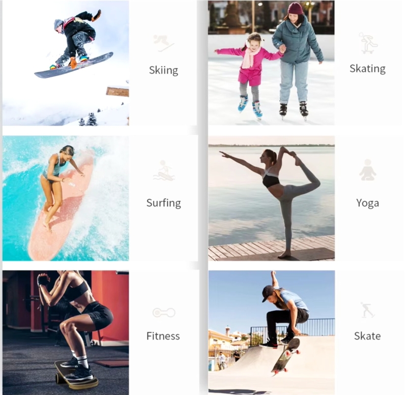Click the skier icon above Skiing

pos(163,43)
